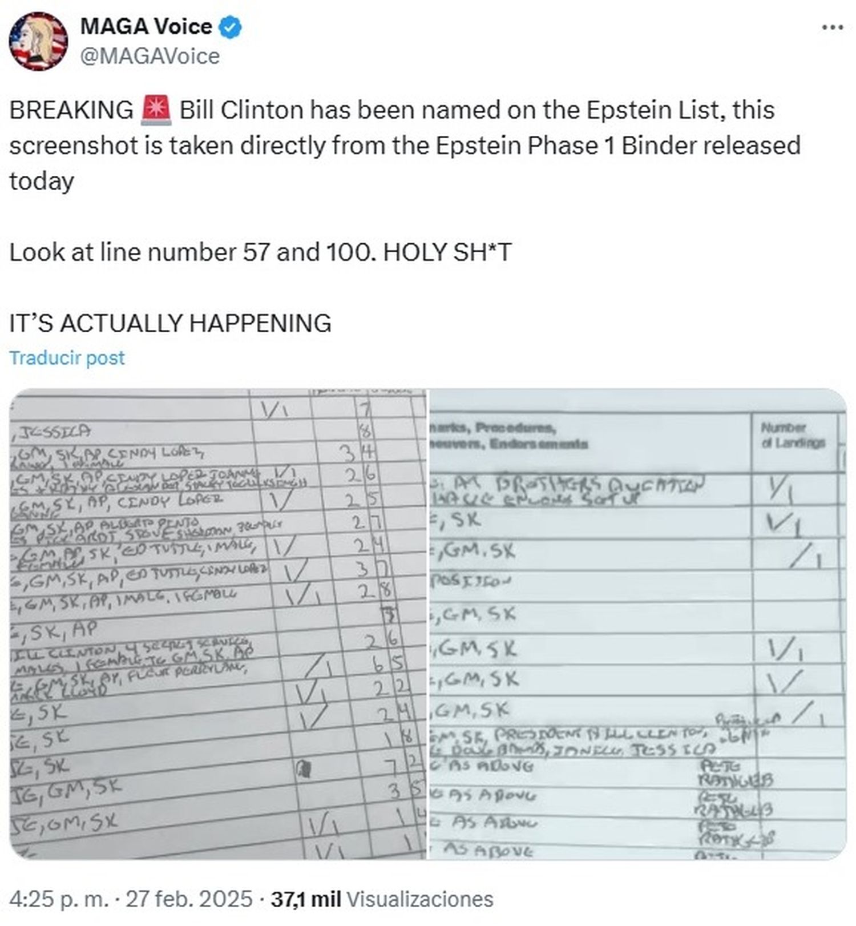The height and width of the screenshot is (926, 856).
Task: Click Number of Landings header in right image
Action: tap(792, 435)
